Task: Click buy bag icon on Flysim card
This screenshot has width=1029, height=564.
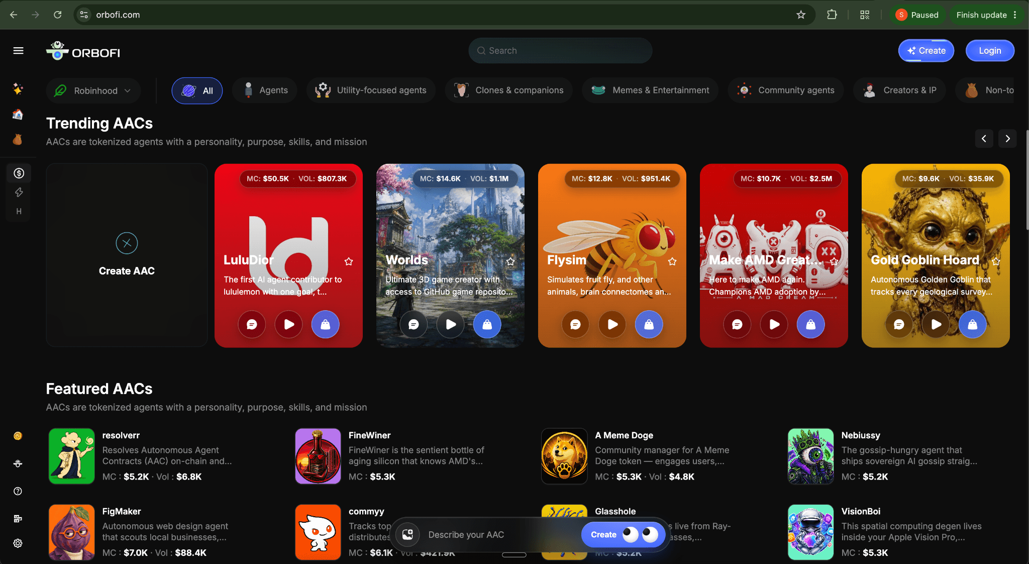Action: (x=649, y=324)
